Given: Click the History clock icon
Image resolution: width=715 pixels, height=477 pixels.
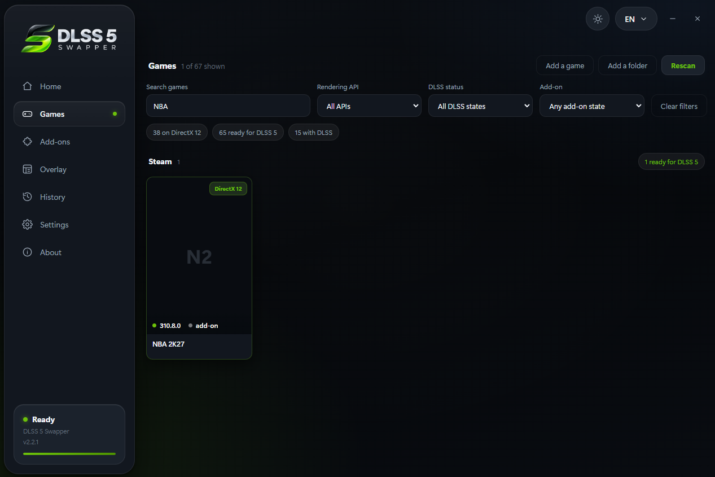Looking at the screenshot, I should 27,197.
